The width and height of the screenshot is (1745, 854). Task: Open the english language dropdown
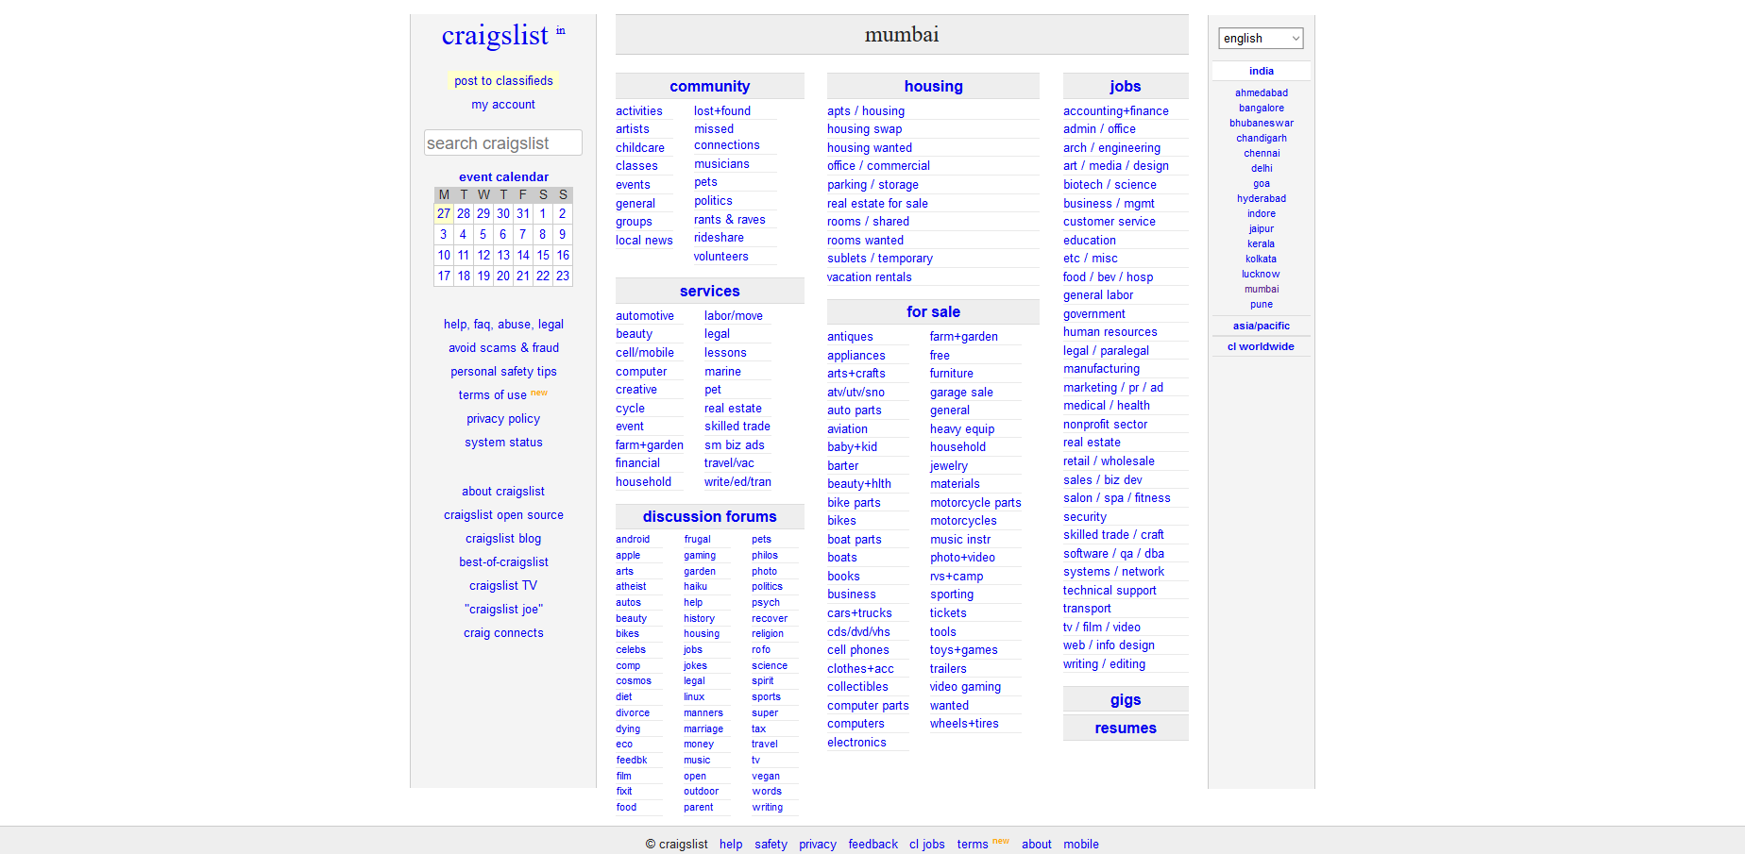pos(1261,38)
